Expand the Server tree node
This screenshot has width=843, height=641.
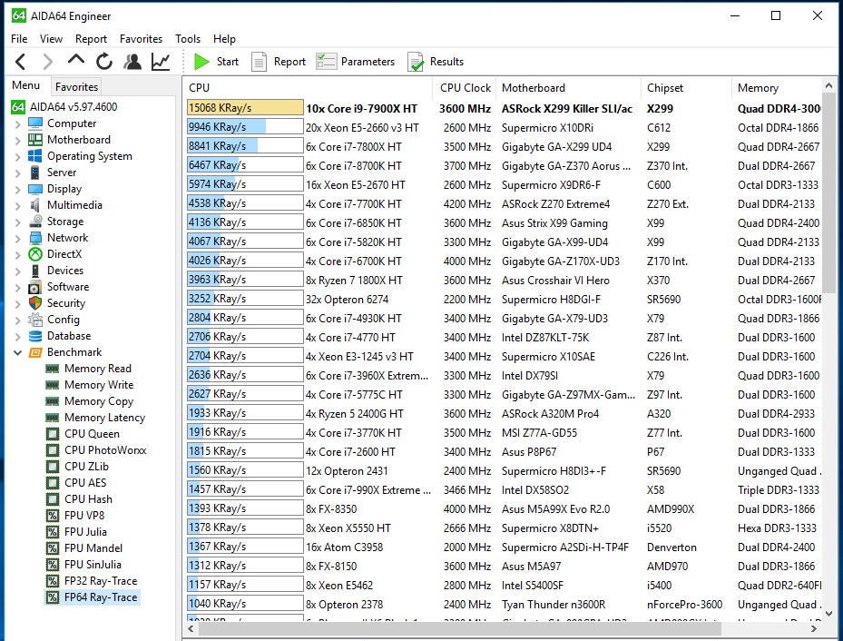click(18, 173)
